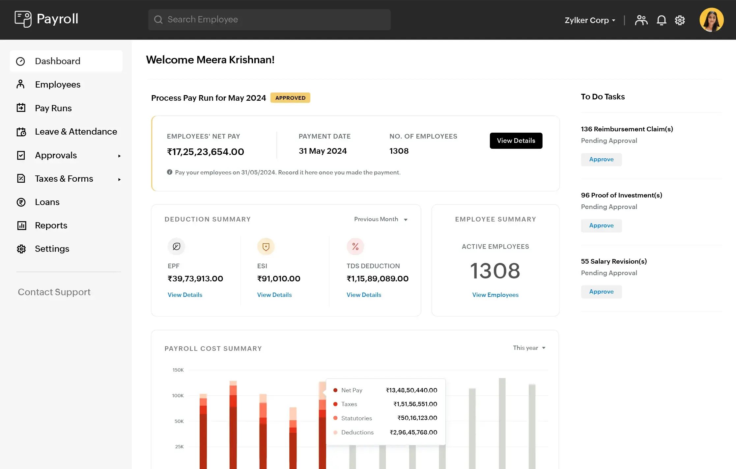Open the Zylker Corp organization menu
736x469 pixels.
click(589, 20)
